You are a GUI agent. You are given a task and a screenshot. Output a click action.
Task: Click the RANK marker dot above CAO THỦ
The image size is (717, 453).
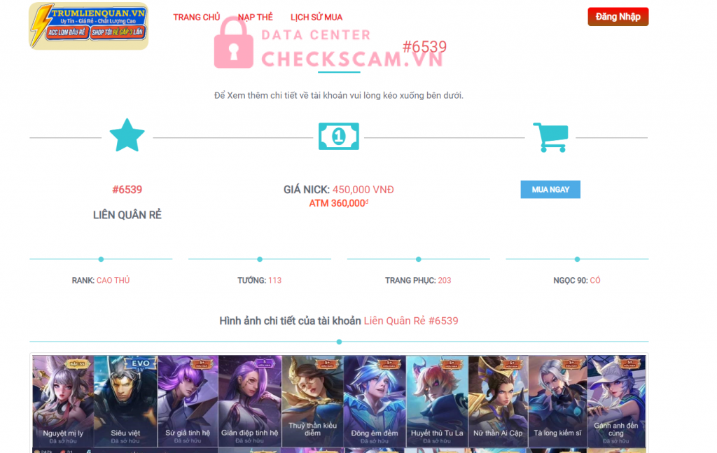coord(101,259)
